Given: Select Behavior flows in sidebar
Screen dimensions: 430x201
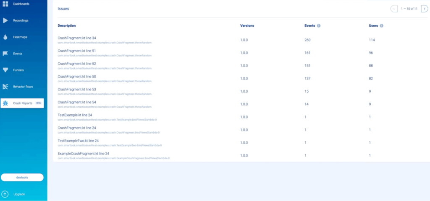Looking at the screenshot, I should [23, 87].
